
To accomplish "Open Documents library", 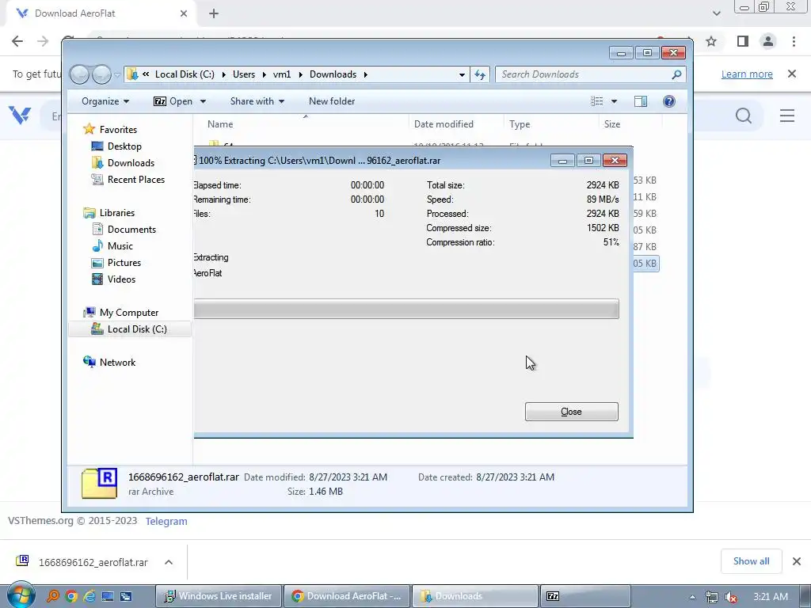I will [131, 229].
